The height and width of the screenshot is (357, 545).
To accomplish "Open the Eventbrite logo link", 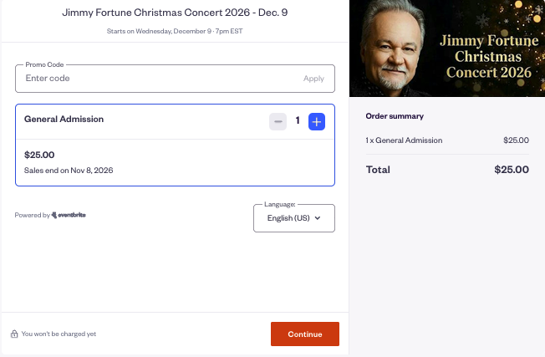I will pyautogui.click(x=69, y=215).
